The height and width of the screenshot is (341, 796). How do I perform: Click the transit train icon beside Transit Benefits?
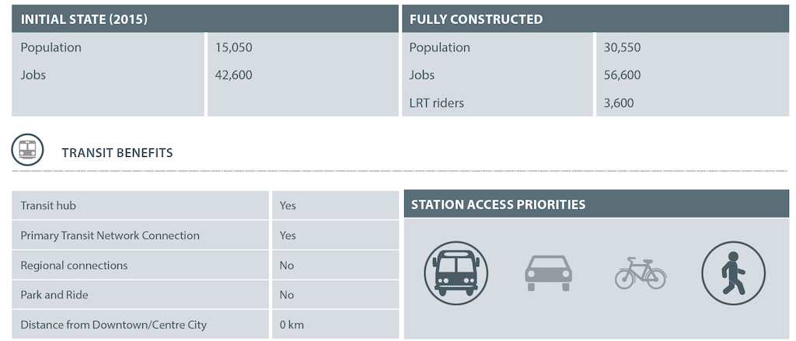[x=27, y=150]
